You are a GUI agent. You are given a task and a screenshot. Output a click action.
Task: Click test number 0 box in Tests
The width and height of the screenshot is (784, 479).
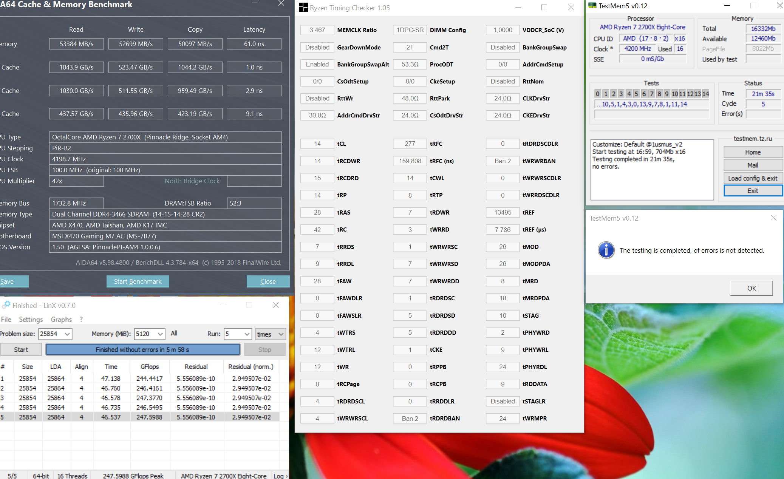(597, 94)
